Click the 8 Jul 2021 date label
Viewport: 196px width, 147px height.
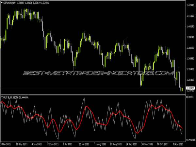(68, 144)
